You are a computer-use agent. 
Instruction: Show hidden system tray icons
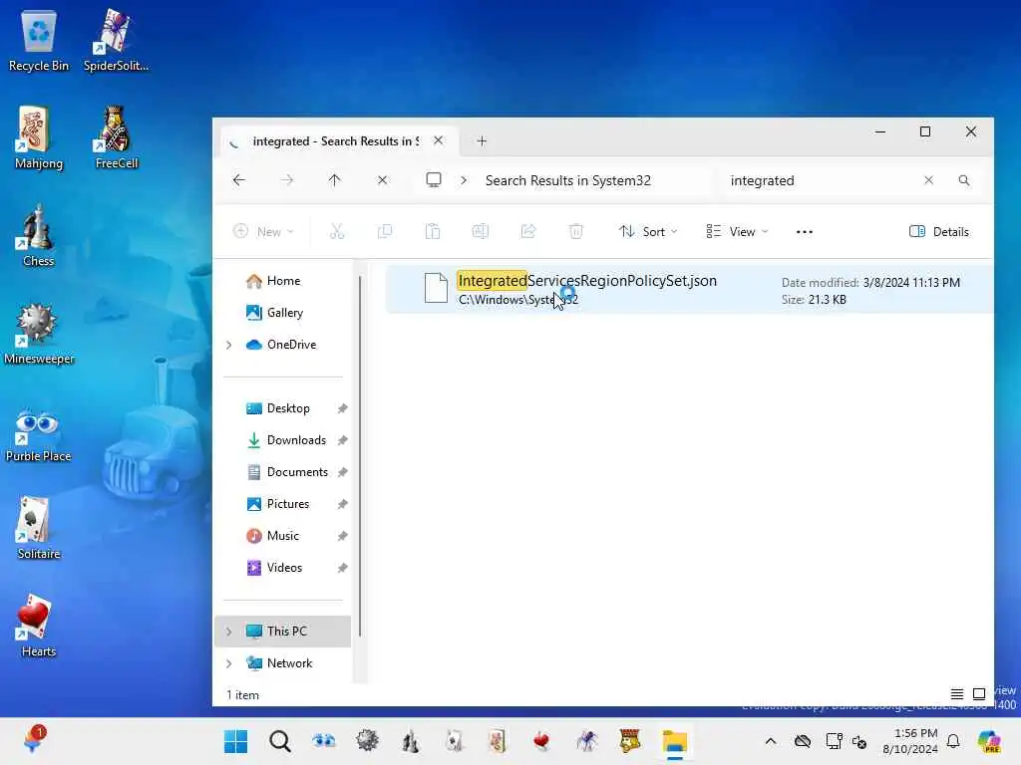[x=771, y=741]
